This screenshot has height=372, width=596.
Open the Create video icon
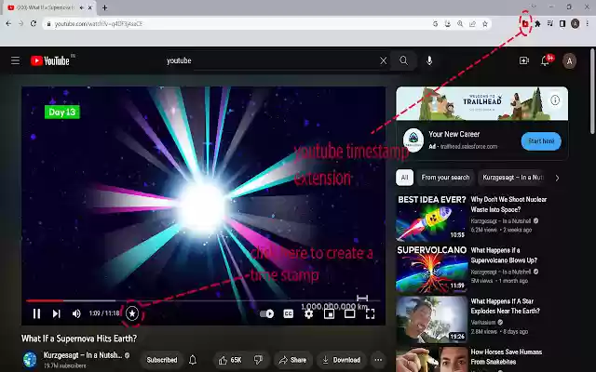[524, 60]
